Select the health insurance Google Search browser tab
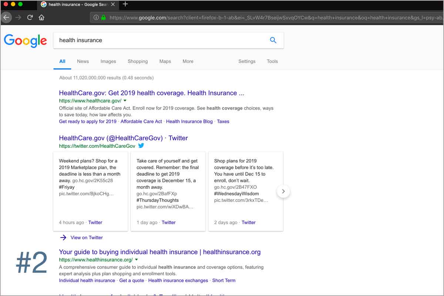The width and height of the screenshot is (444, 296). tap(78, 4)
